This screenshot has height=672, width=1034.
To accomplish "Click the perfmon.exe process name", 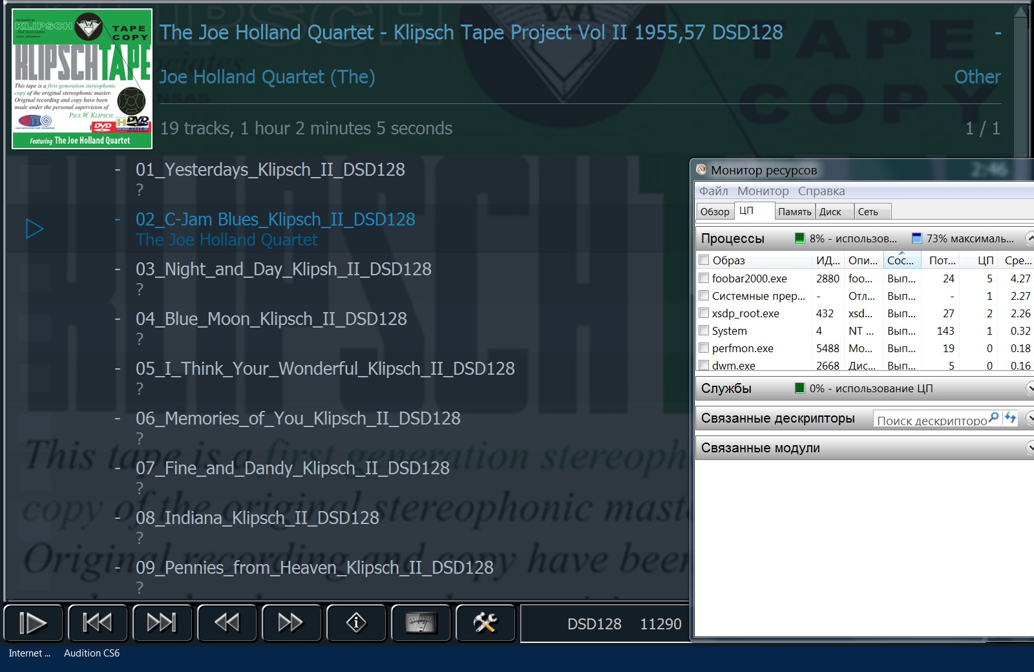I will coord(743,348).
